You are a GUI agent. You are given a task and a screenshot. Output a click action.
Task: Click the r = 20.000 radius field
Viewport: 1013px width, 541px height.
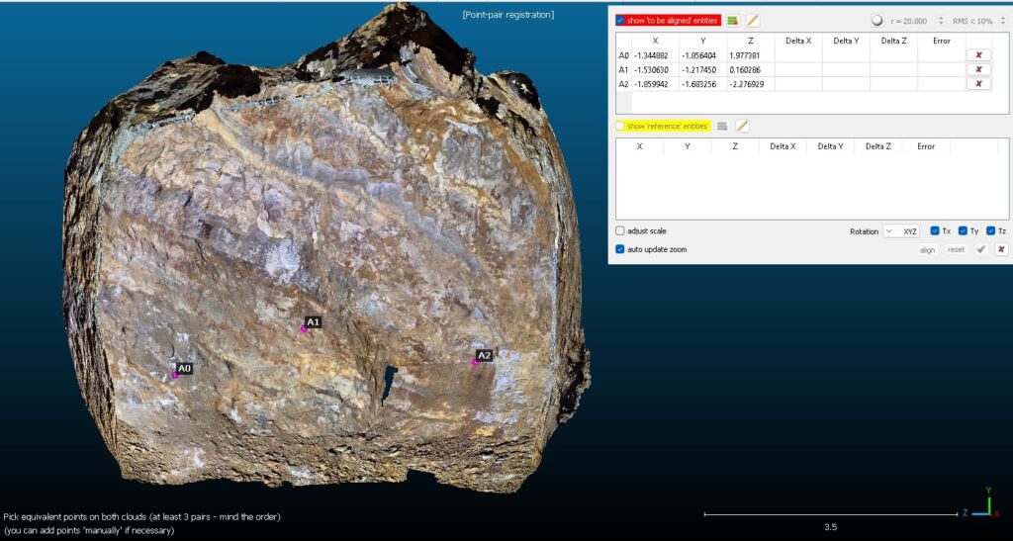point(908,22)
